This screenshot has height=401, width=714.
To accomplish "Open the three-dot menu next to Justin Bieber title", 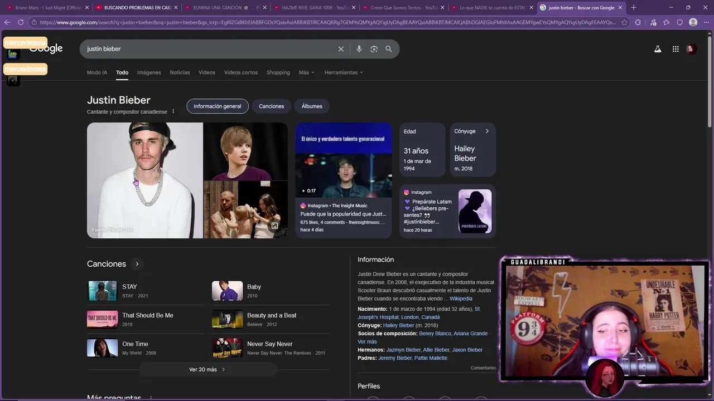I will point(173,111).
